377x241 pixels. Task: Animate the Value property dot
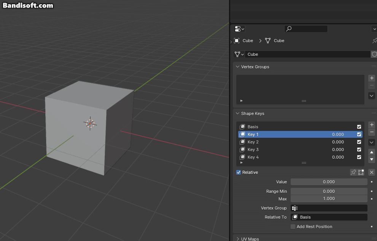(x=372, y=182)
